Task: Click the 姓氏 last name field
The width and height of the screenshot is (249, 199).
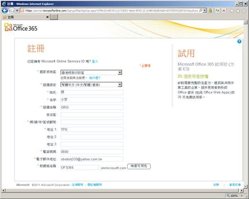Action: click(x=92, y=92)
